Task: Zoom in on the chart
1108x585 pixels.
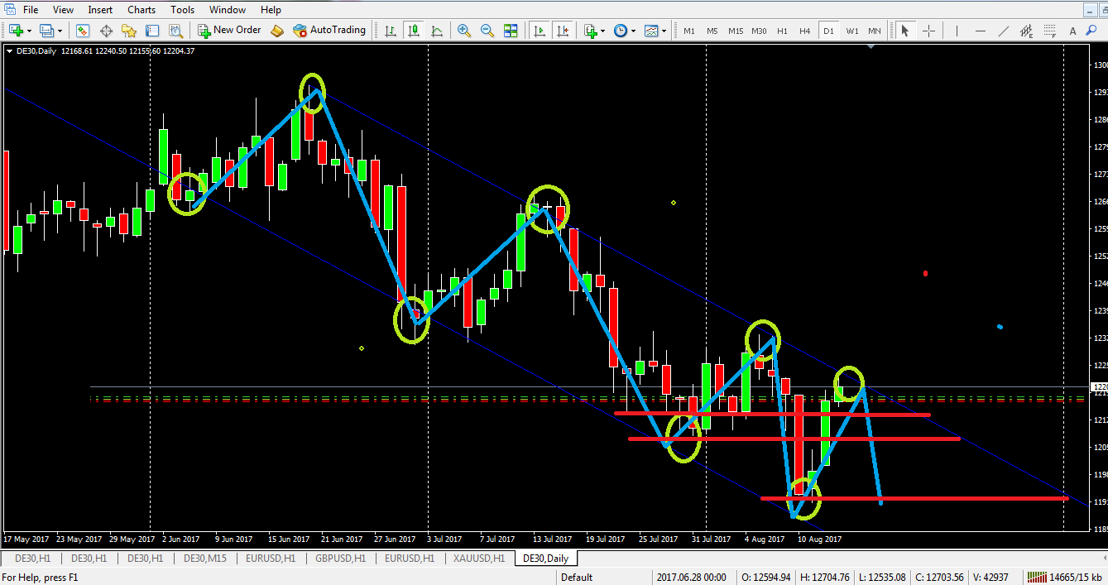Action: 464,31
